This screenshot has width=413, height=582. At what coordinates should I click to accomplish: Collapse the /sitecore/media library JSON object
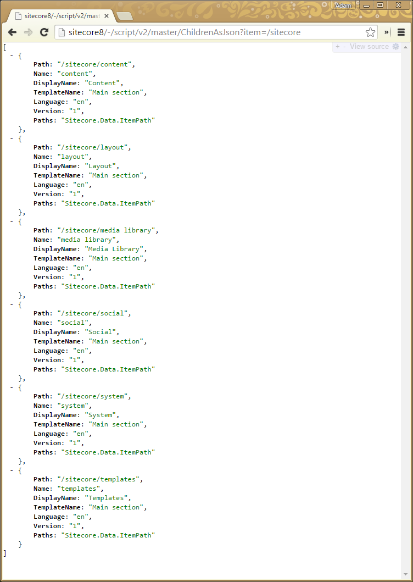tap(12, 221)
